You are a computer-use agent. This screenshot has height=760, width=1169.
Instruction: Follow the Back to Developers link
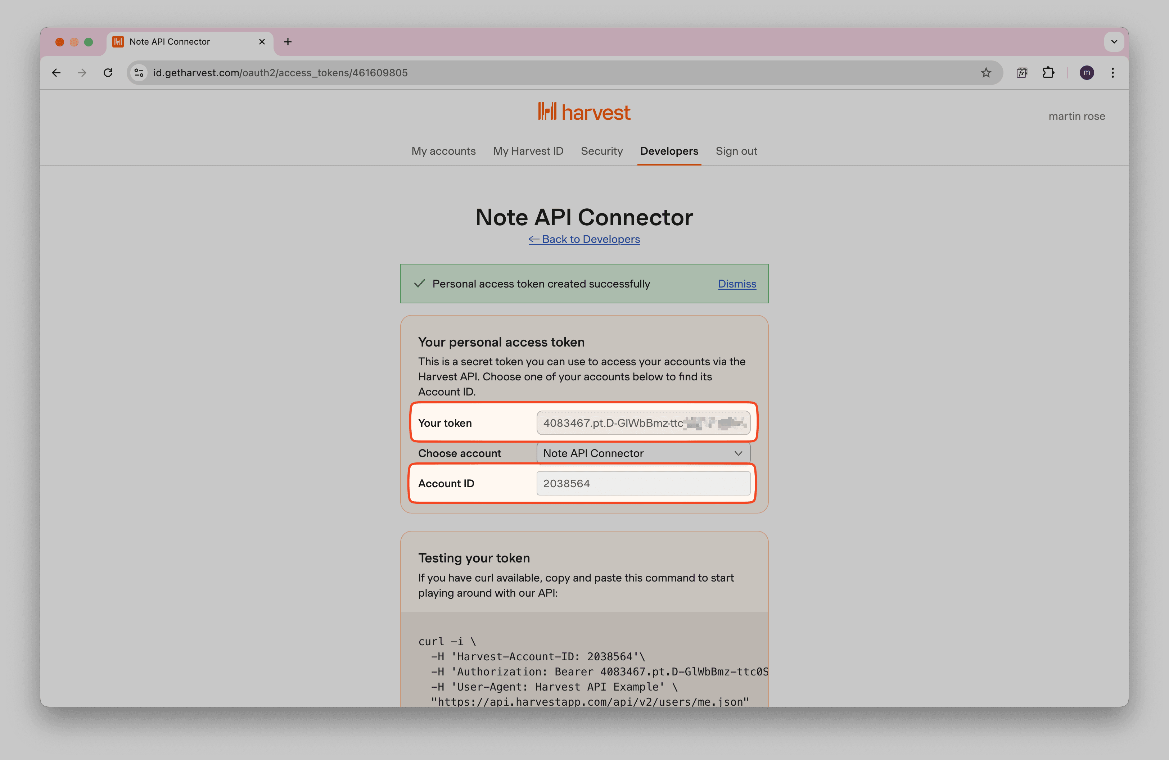584,239
